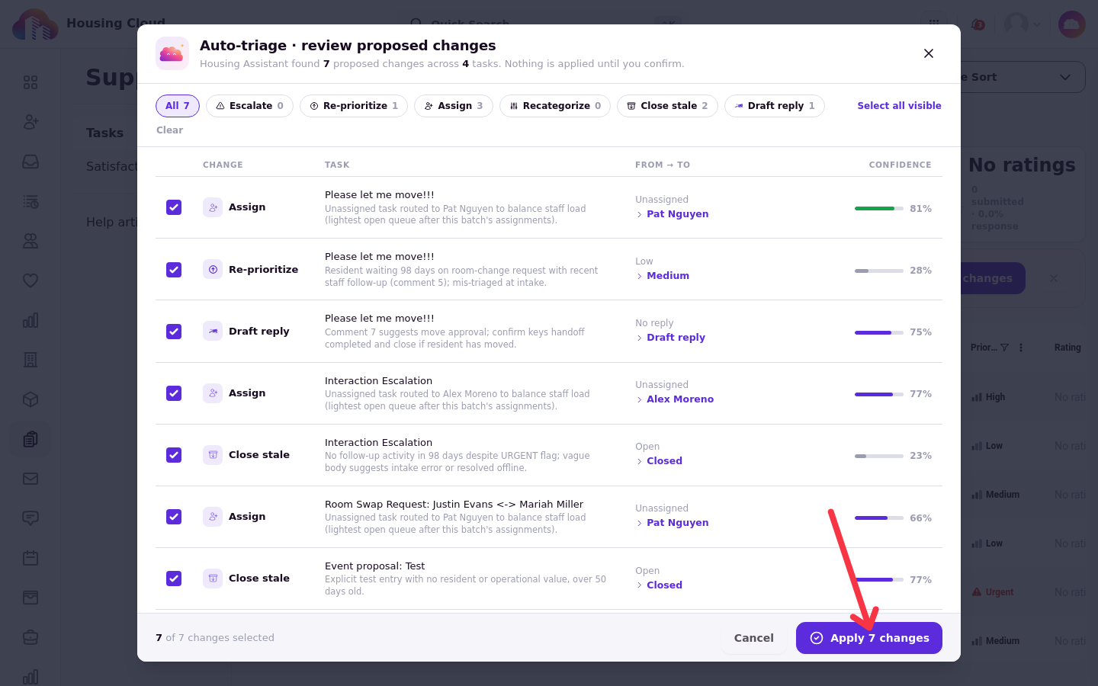The width and height of the screenshot is (1098, 686).
Task: Filter by All 7 changes
Action: coord(178,106)
